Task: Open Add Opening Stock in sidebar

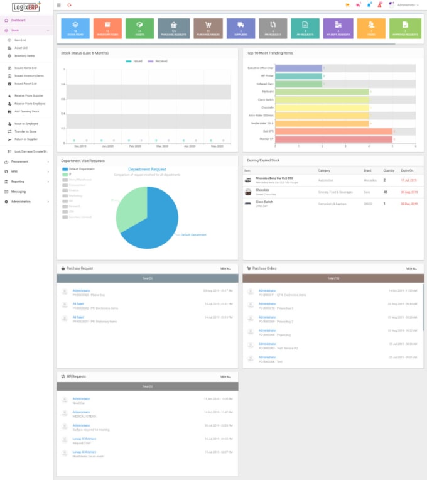Action: click(x=27, y=111)
